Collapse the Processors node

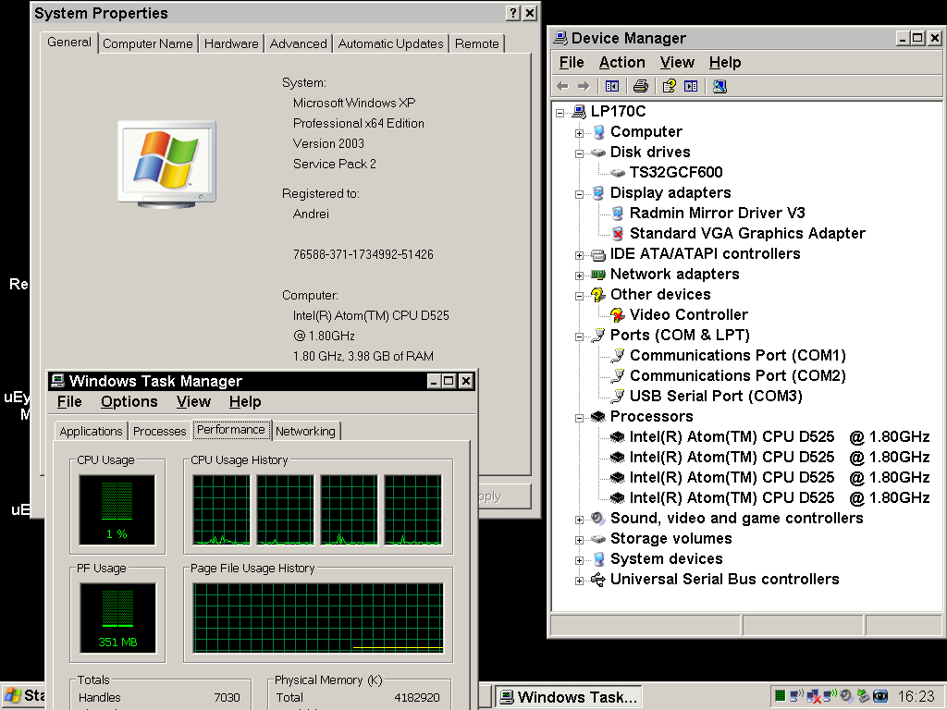(580, 417)
